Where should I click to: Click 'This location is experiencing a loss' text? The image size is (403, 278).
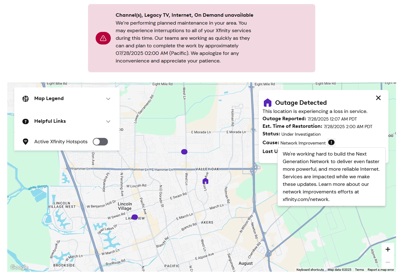tap(315, 111)
